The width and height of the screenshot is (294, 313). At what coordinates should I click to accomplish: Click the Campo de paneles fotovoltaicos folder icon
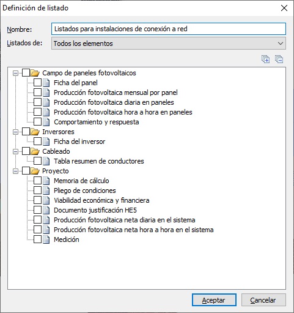(35, 73)
